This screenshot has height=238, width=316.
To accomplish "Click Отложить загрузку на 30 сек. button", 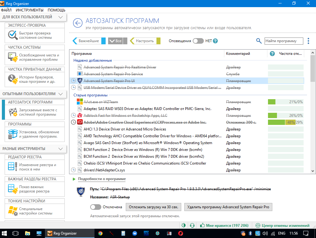I will click(x=153, y=207).
